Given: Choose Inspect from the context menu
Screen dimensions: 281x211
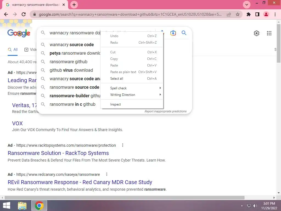Looking at the screenshot, I should coord(132,104).
